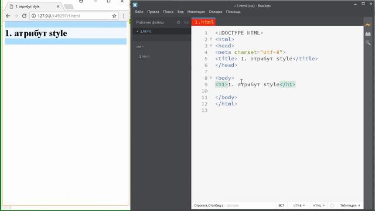Click the closing </h1> tag on line 9
375x211 pixels.
[288, 84]
